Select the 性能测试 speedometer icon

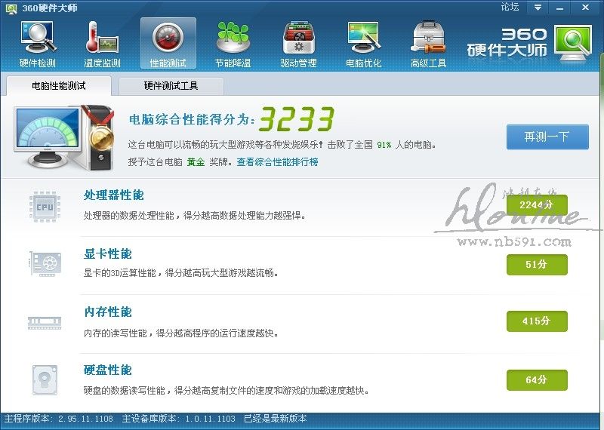[168, 37]
